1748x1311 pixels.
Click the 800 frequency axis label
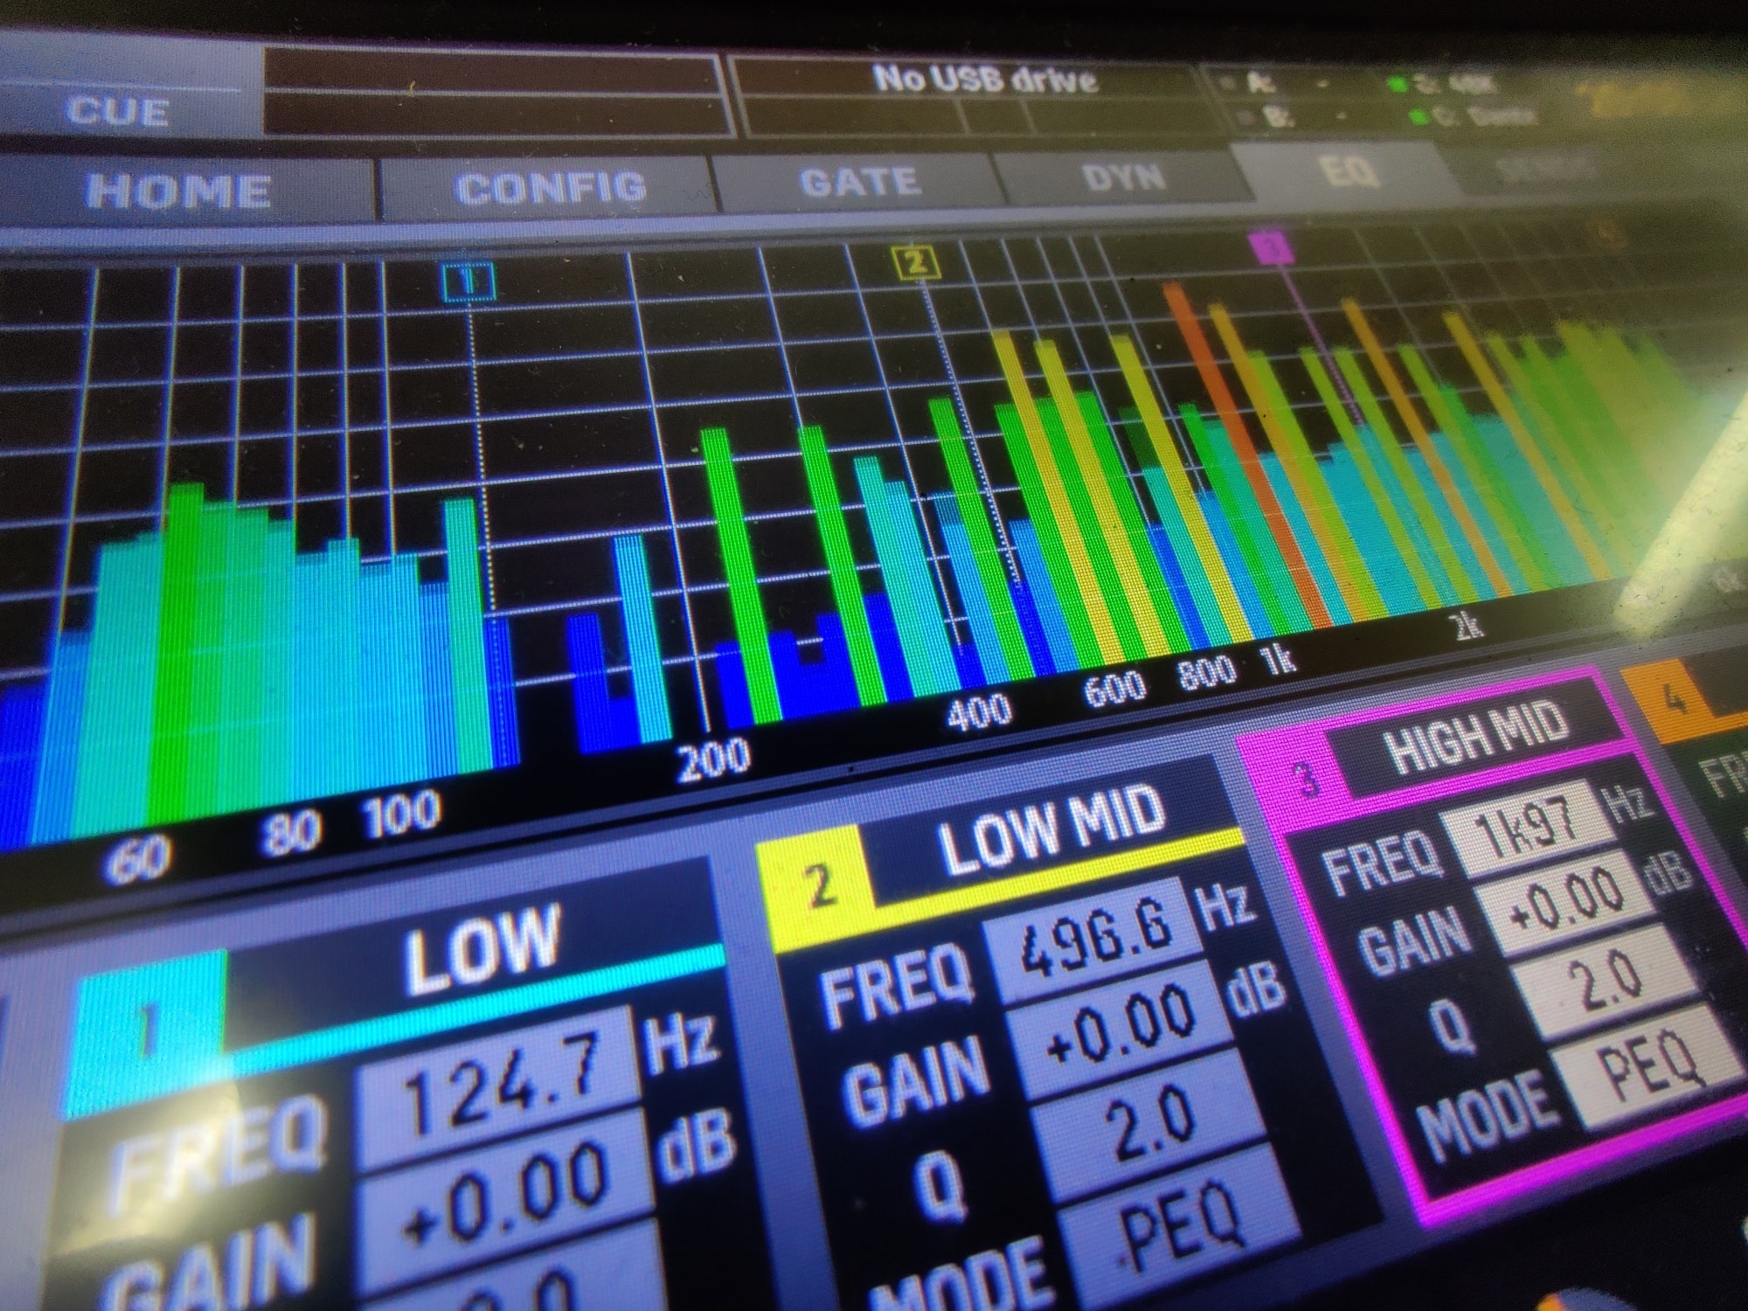click(x=1206, y=673)
